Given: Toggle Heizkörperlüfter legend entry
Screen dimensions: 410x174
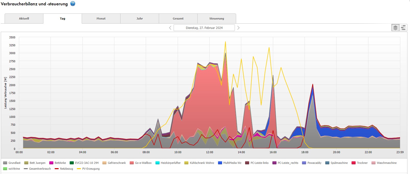Looking at the screenshot, I should (168, 163).
